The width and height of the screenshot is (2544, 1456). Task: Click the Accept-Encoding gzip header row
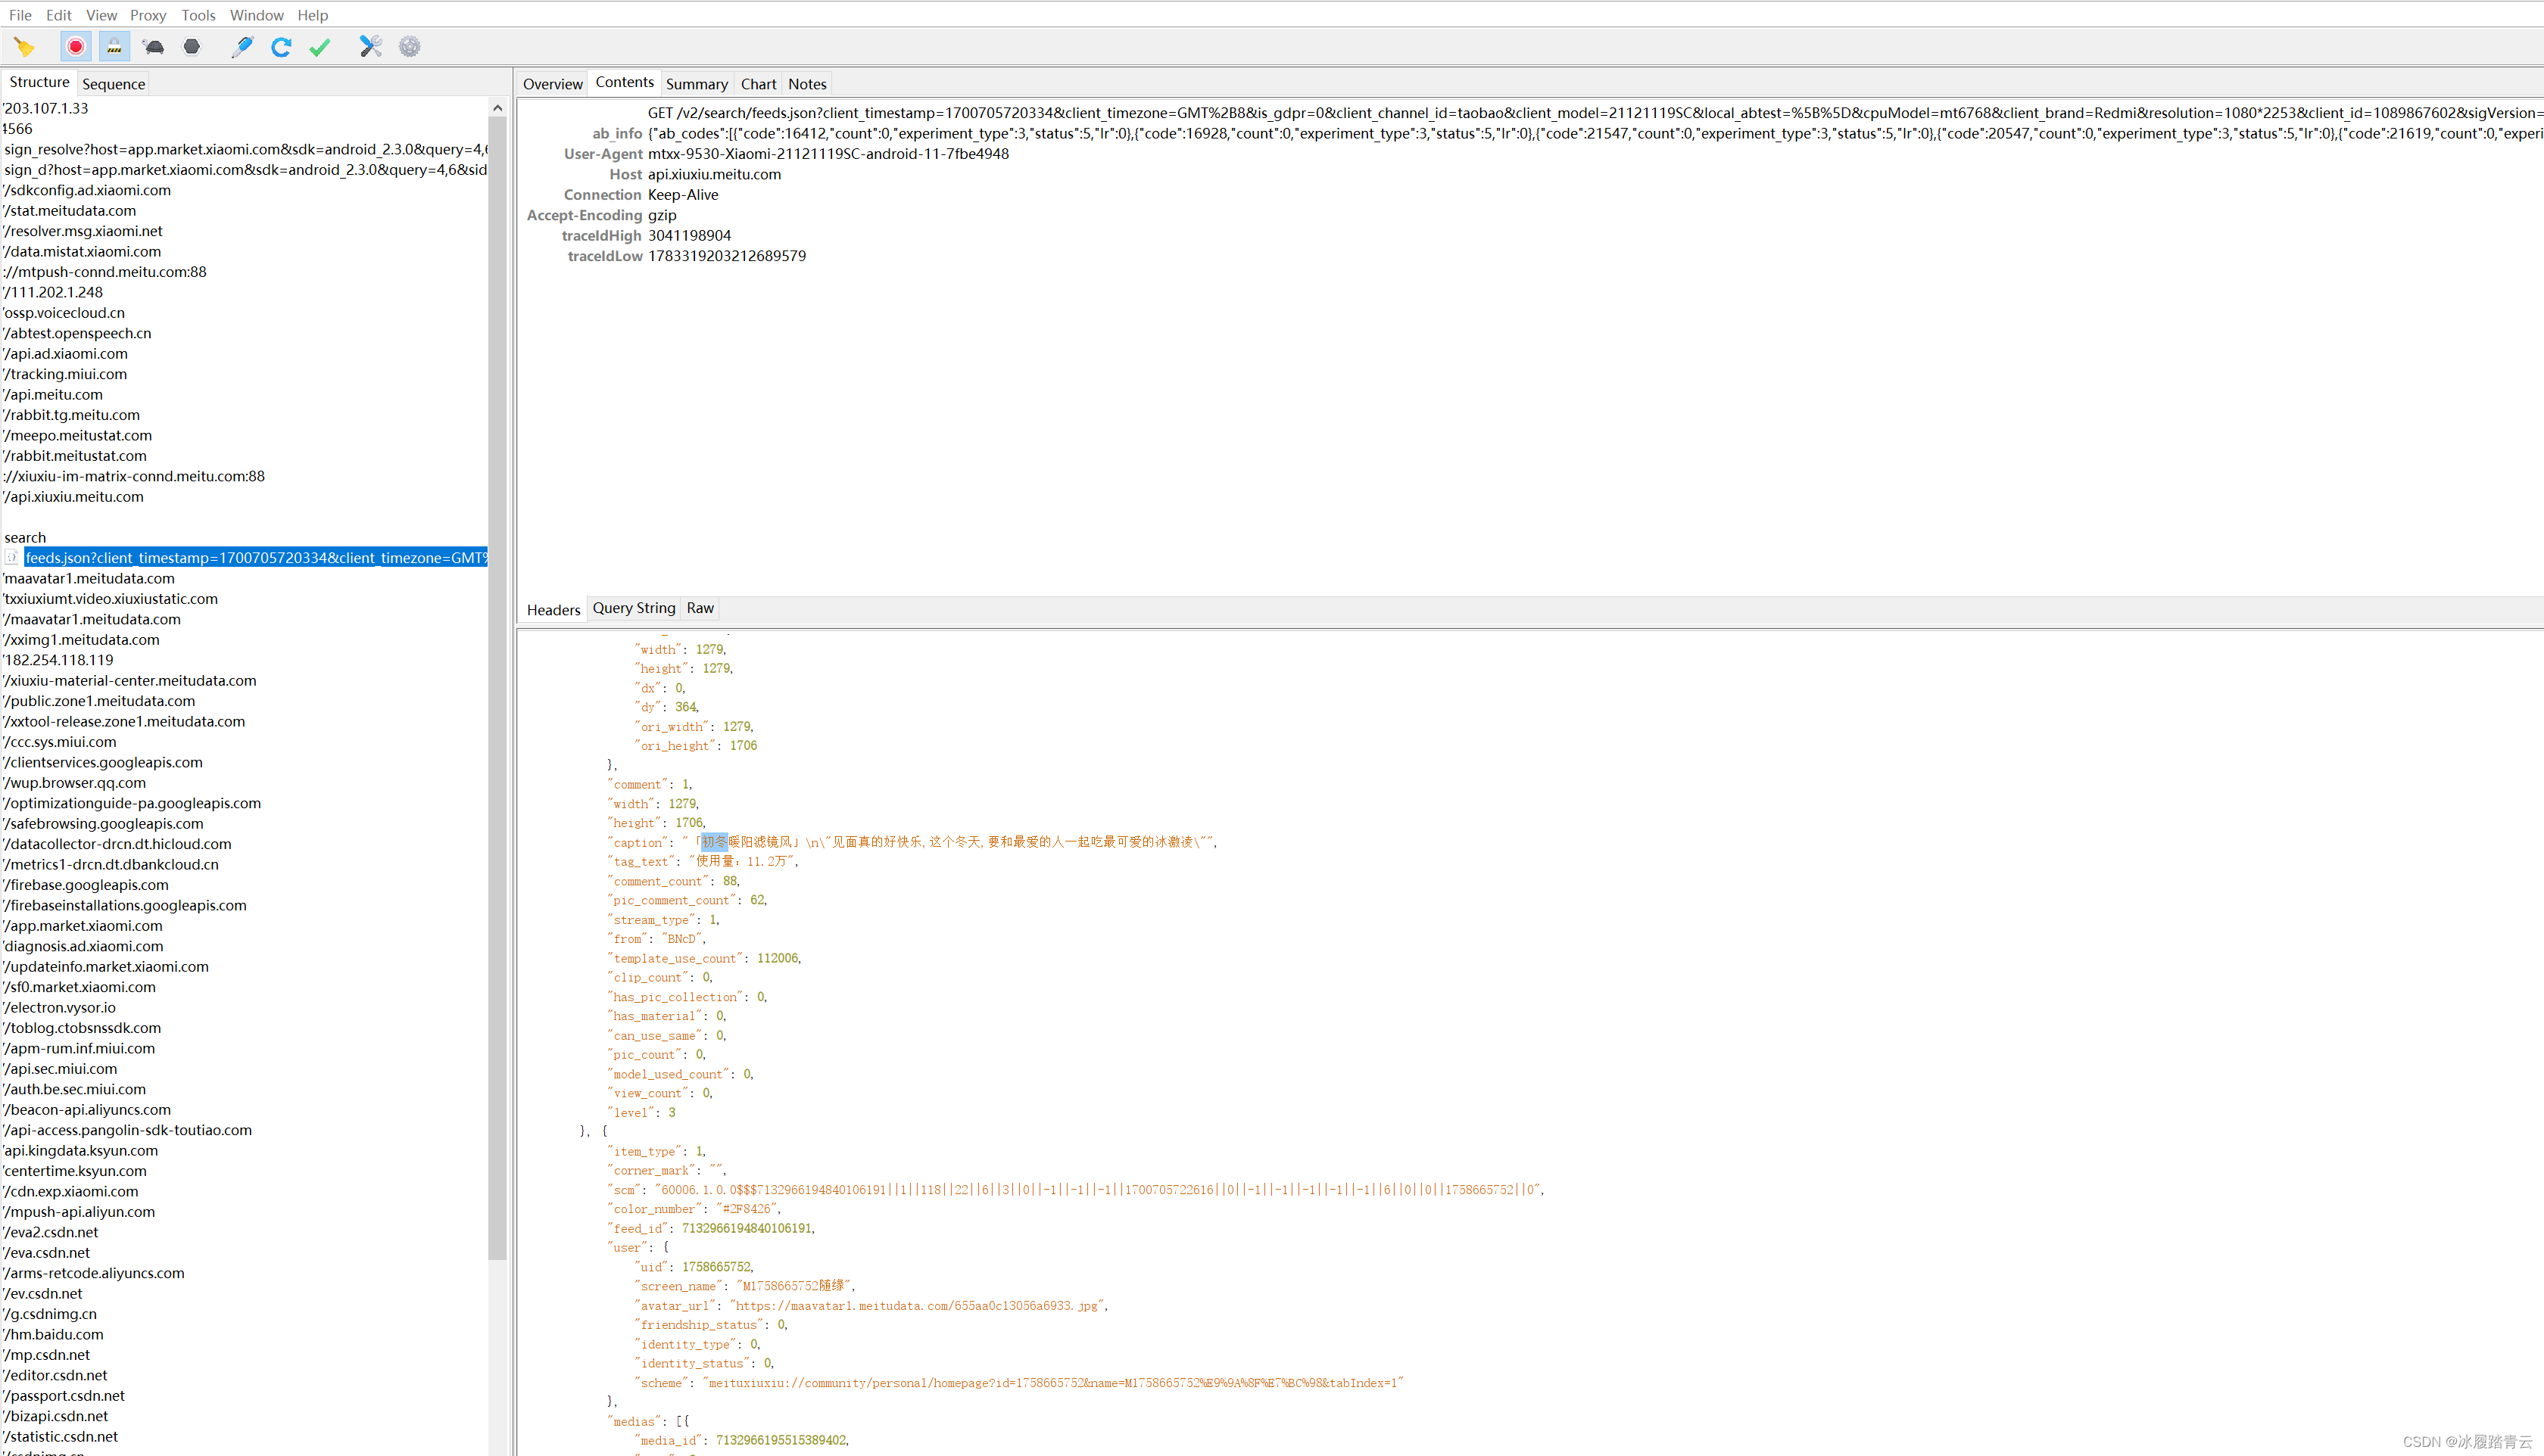pyautogui.click(x=602, y=215)
